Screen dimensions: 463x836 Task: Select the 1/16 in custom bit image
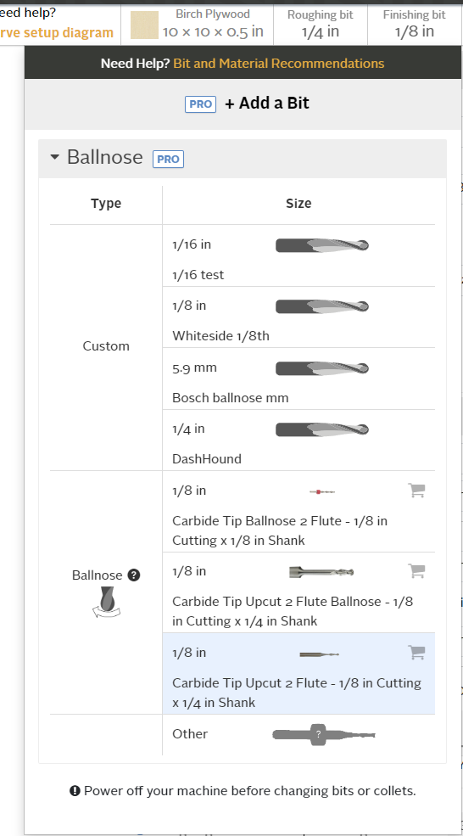[x=321, y=245]
